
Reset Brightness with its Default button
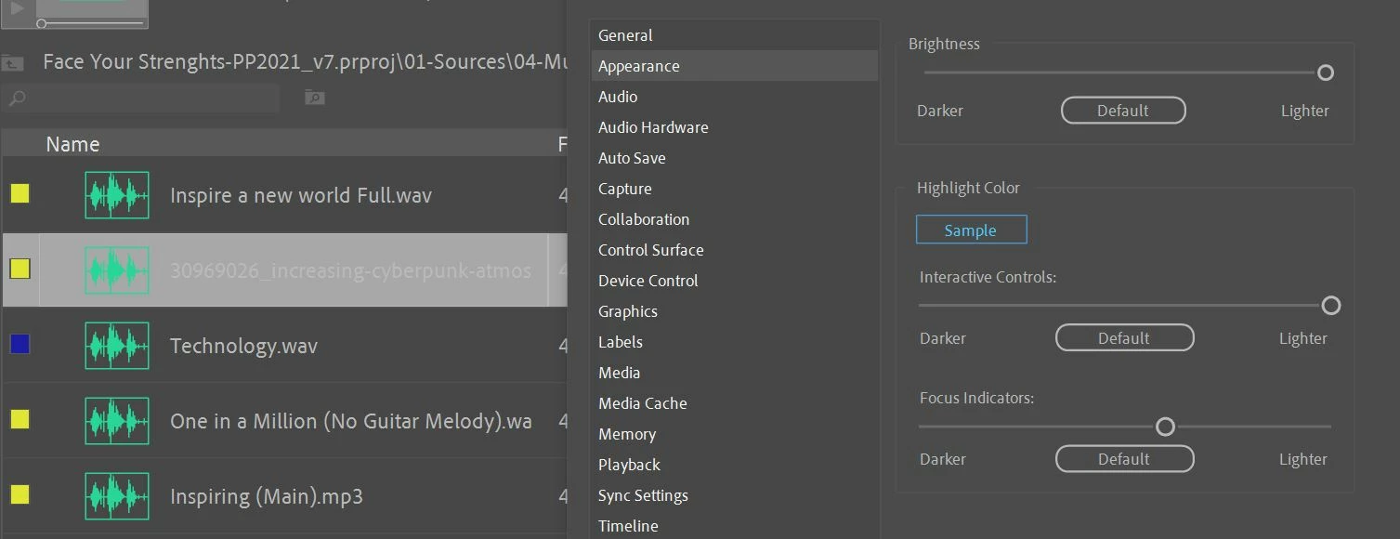pyautogui.click(x=1123, y=111)
